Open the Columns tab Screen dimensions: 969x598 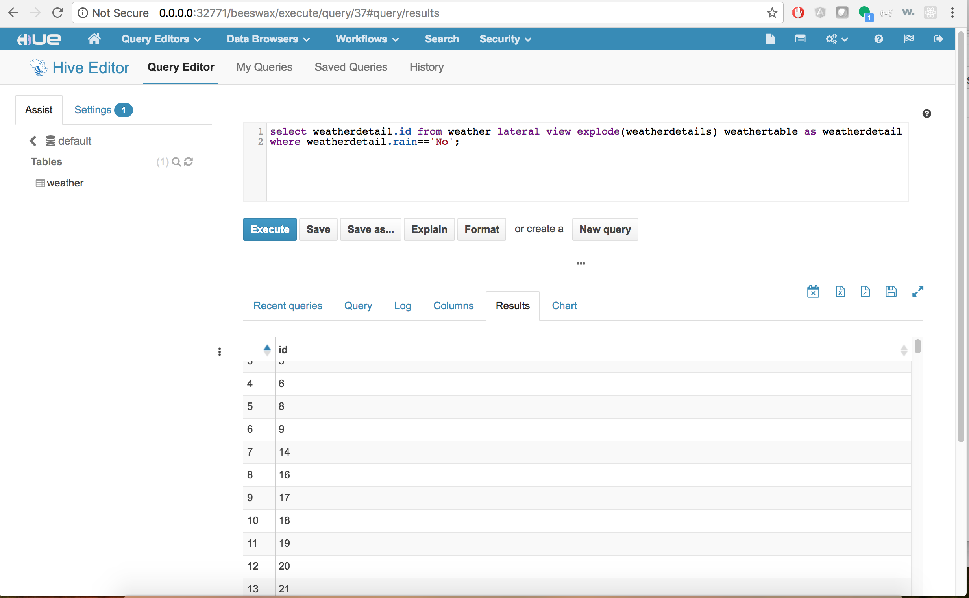(x=453, y=306)
